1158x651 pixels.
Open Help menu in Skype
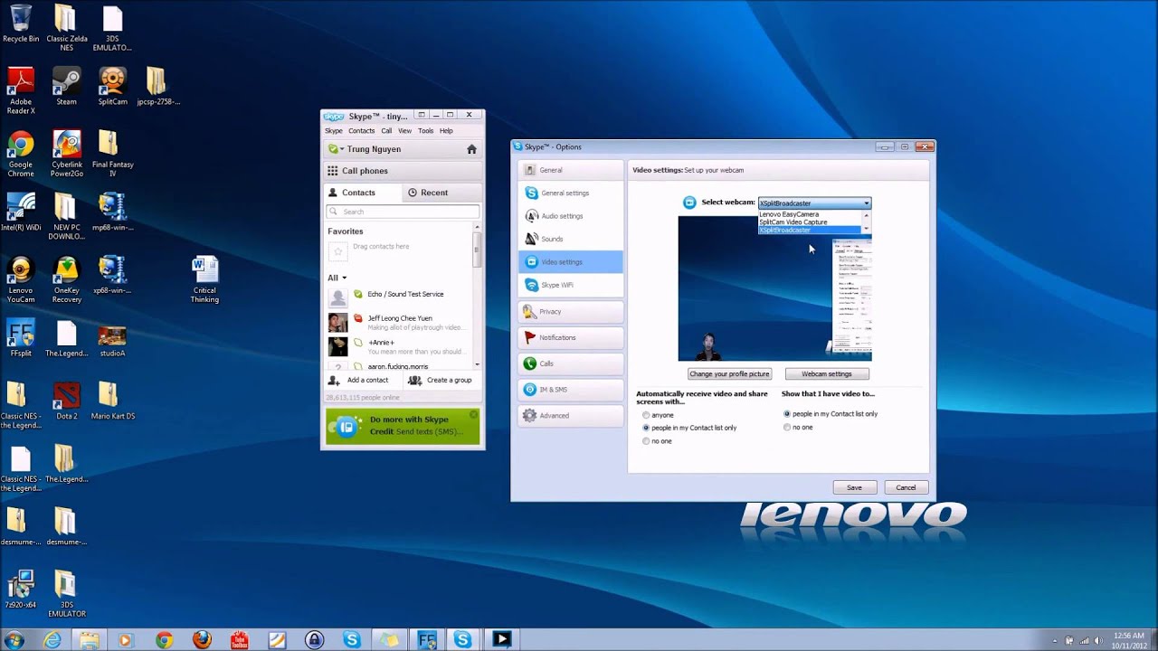pos(446,131)
